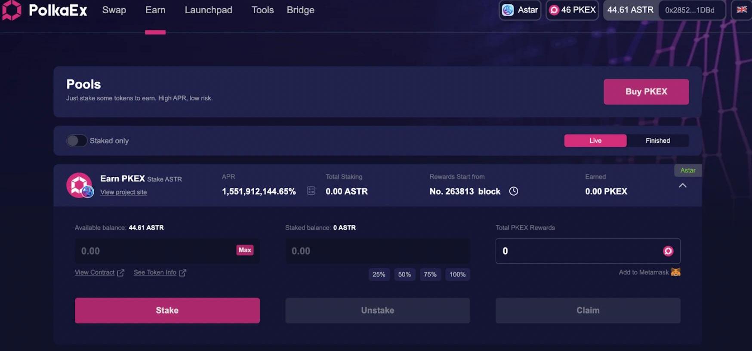Click the MetaMask fox icon
Image resolution: width=752 pixels, height=351 pixels.
click(675, 272)
